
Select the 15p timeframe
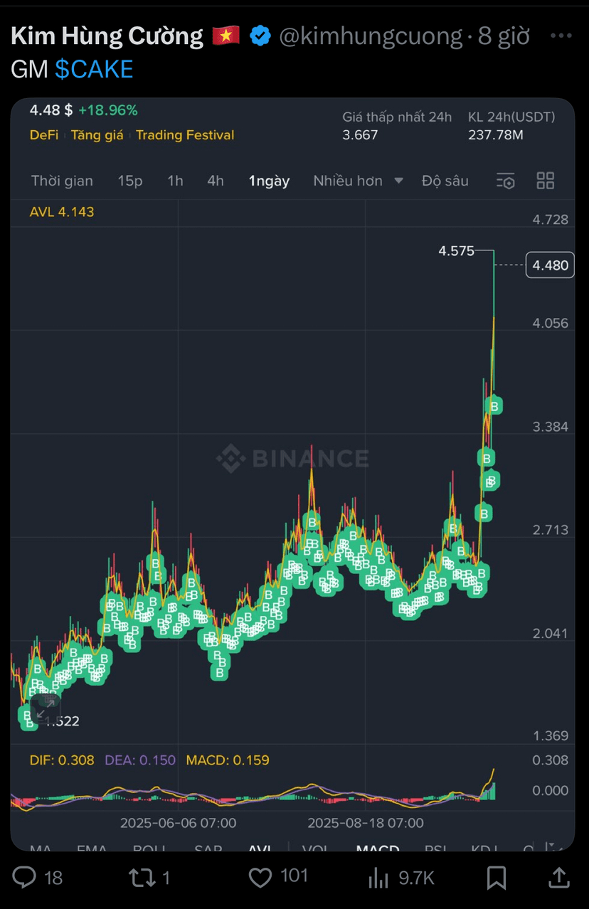click(130, 181)
